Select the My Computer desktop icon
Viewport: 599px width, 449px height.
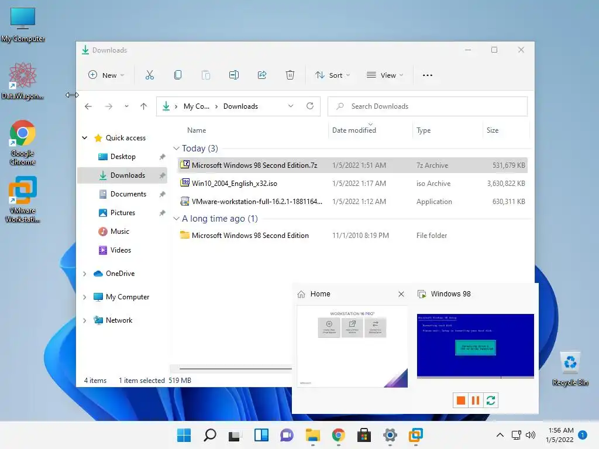pyautogui.click(x=23, y=25)
